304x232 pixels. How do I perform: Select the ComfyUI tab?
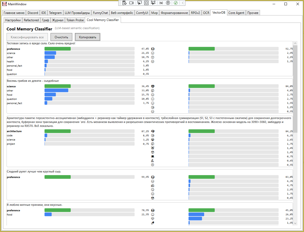pos(142,13)
